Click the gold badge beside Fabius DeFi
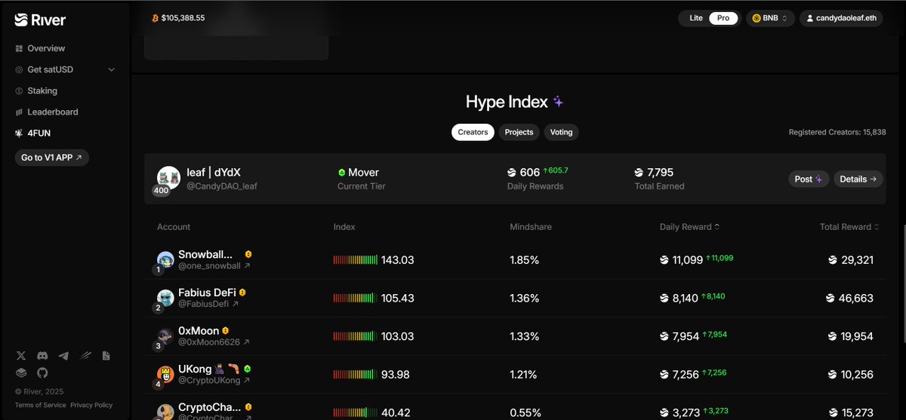906x420 pixels. point(242,292)
